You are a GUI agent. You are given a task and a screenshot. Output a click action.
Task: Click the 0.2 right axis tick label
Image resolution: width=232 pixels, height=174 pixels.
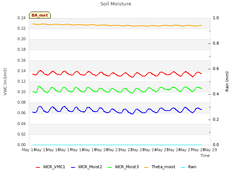(216, 119)
